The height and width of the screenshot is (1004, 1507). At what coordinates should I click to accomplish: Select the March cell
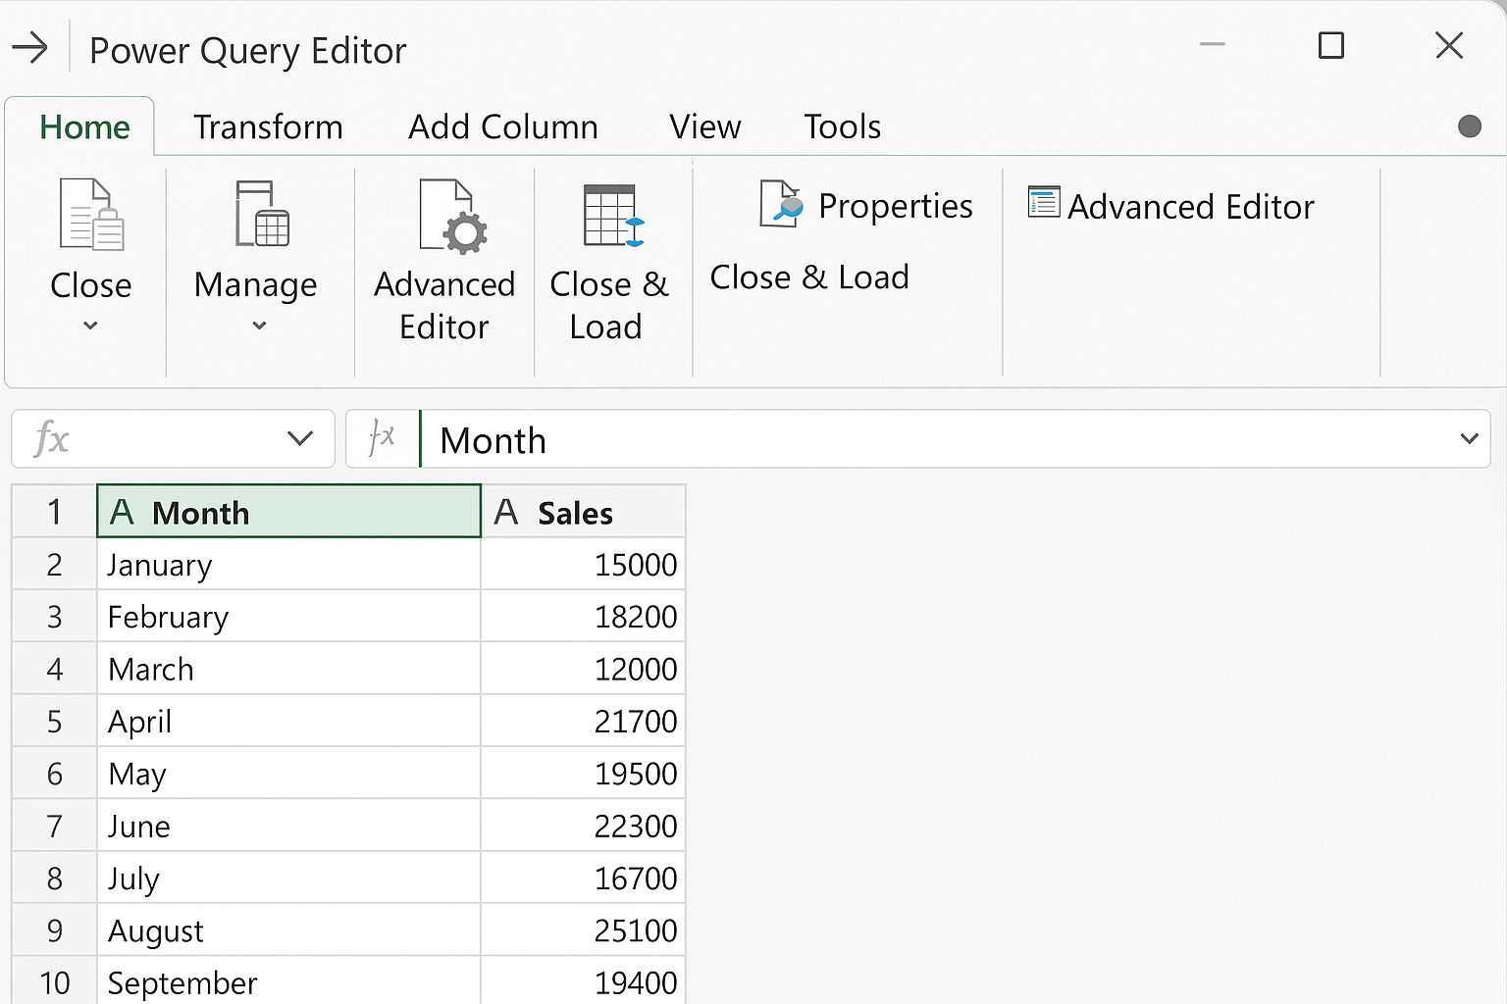pos(288,669)
